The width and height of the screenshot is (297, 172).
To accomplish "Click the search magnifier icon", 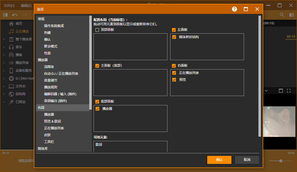I will click(x=282, y=15).
